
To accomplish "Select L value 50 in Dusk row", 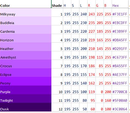I will pyautogui.click(x=83, y=107).
